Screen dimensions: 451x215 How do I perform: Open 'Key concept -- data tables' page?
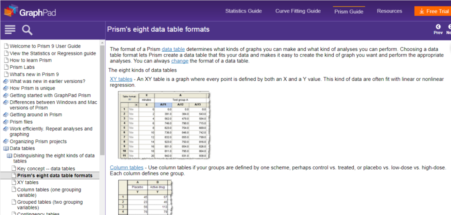(46, 168)
